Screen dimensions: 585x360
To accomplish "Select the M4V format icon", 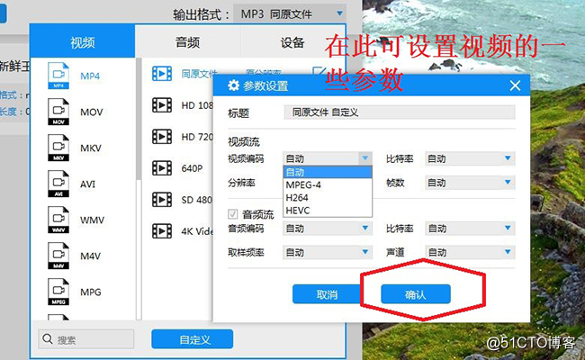I will click(x=58, y=256).
